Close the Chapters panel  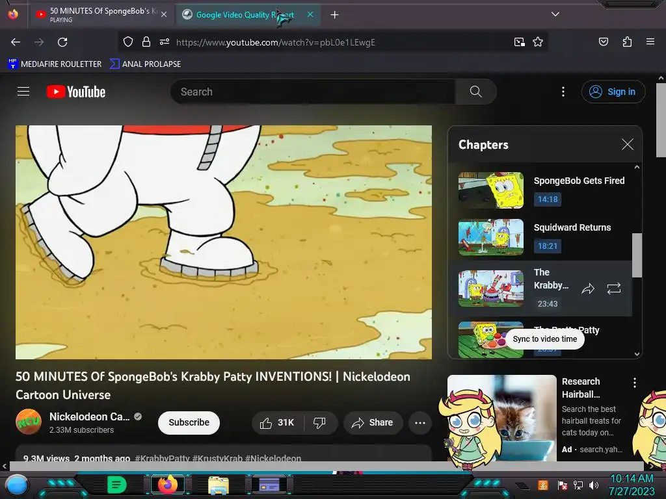coord(628,144)
